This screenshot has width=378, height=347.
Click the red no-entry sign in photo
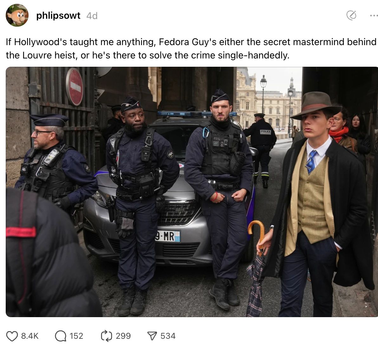75,87
